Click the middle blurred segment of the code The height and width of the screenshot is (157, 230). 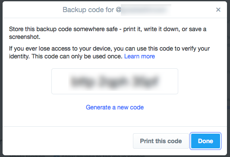(x=113, y=81)
